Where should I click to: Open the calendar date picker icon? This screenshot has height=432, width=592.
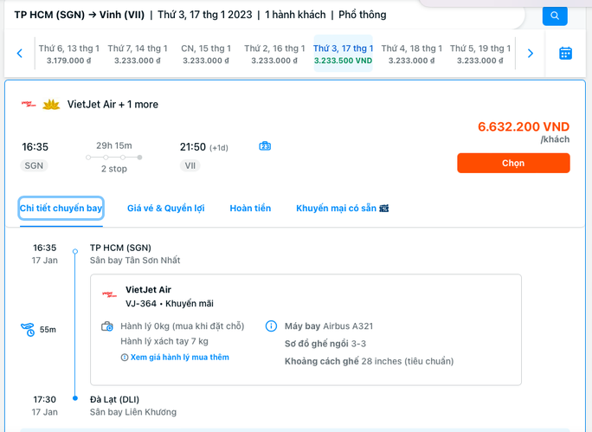565,54
